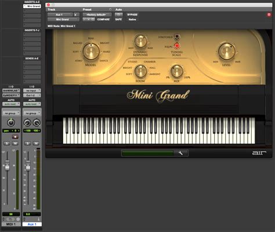The height and width of the screenshot is (232, 275).
Task: Solo the Aux 1 track
Action: point(27,143)
